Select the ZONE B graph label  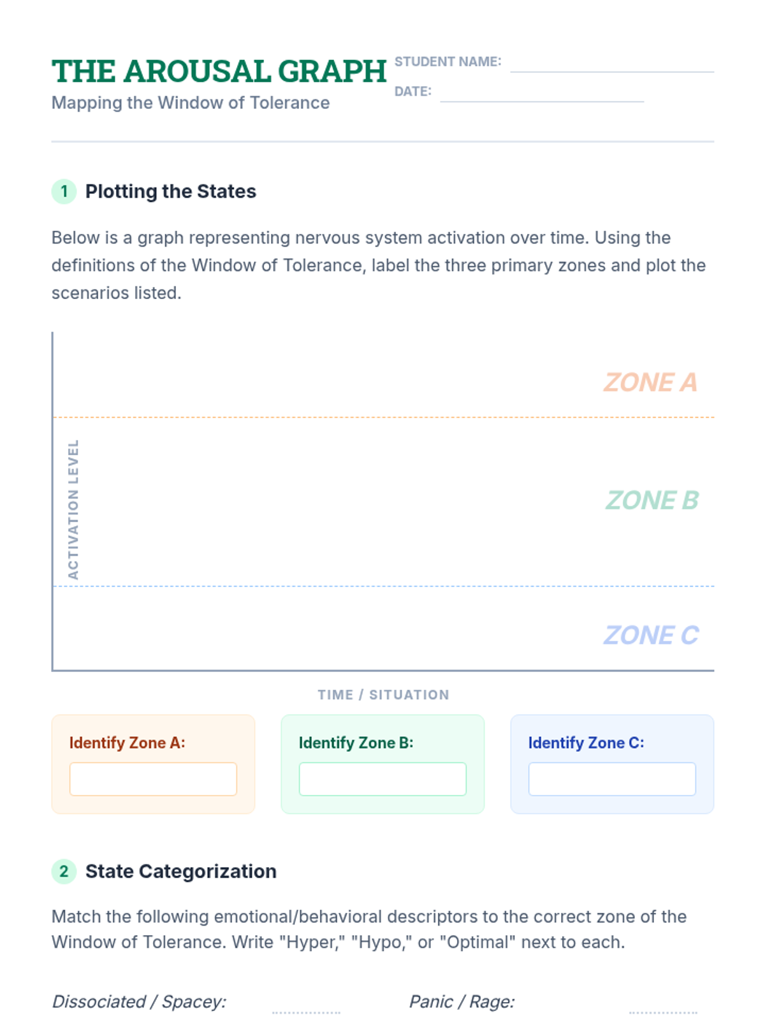(x=652, y=500)
